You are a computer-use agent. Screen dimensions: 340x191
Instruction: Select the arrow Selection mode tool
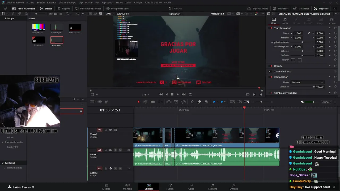point(138,102)
